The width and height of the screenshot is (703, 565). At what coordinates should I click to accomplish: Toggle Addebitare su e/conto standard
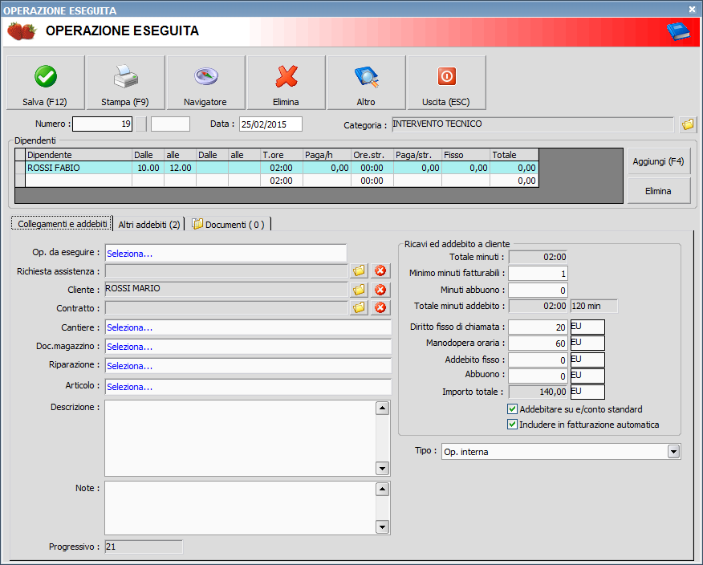(x=512, y=409)
